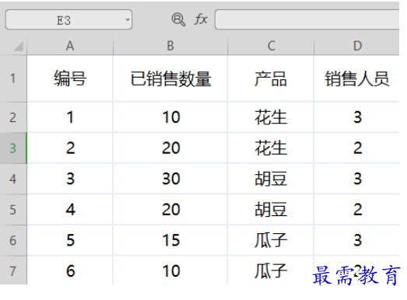
Task: Select column C header
Action: [271, 47]
